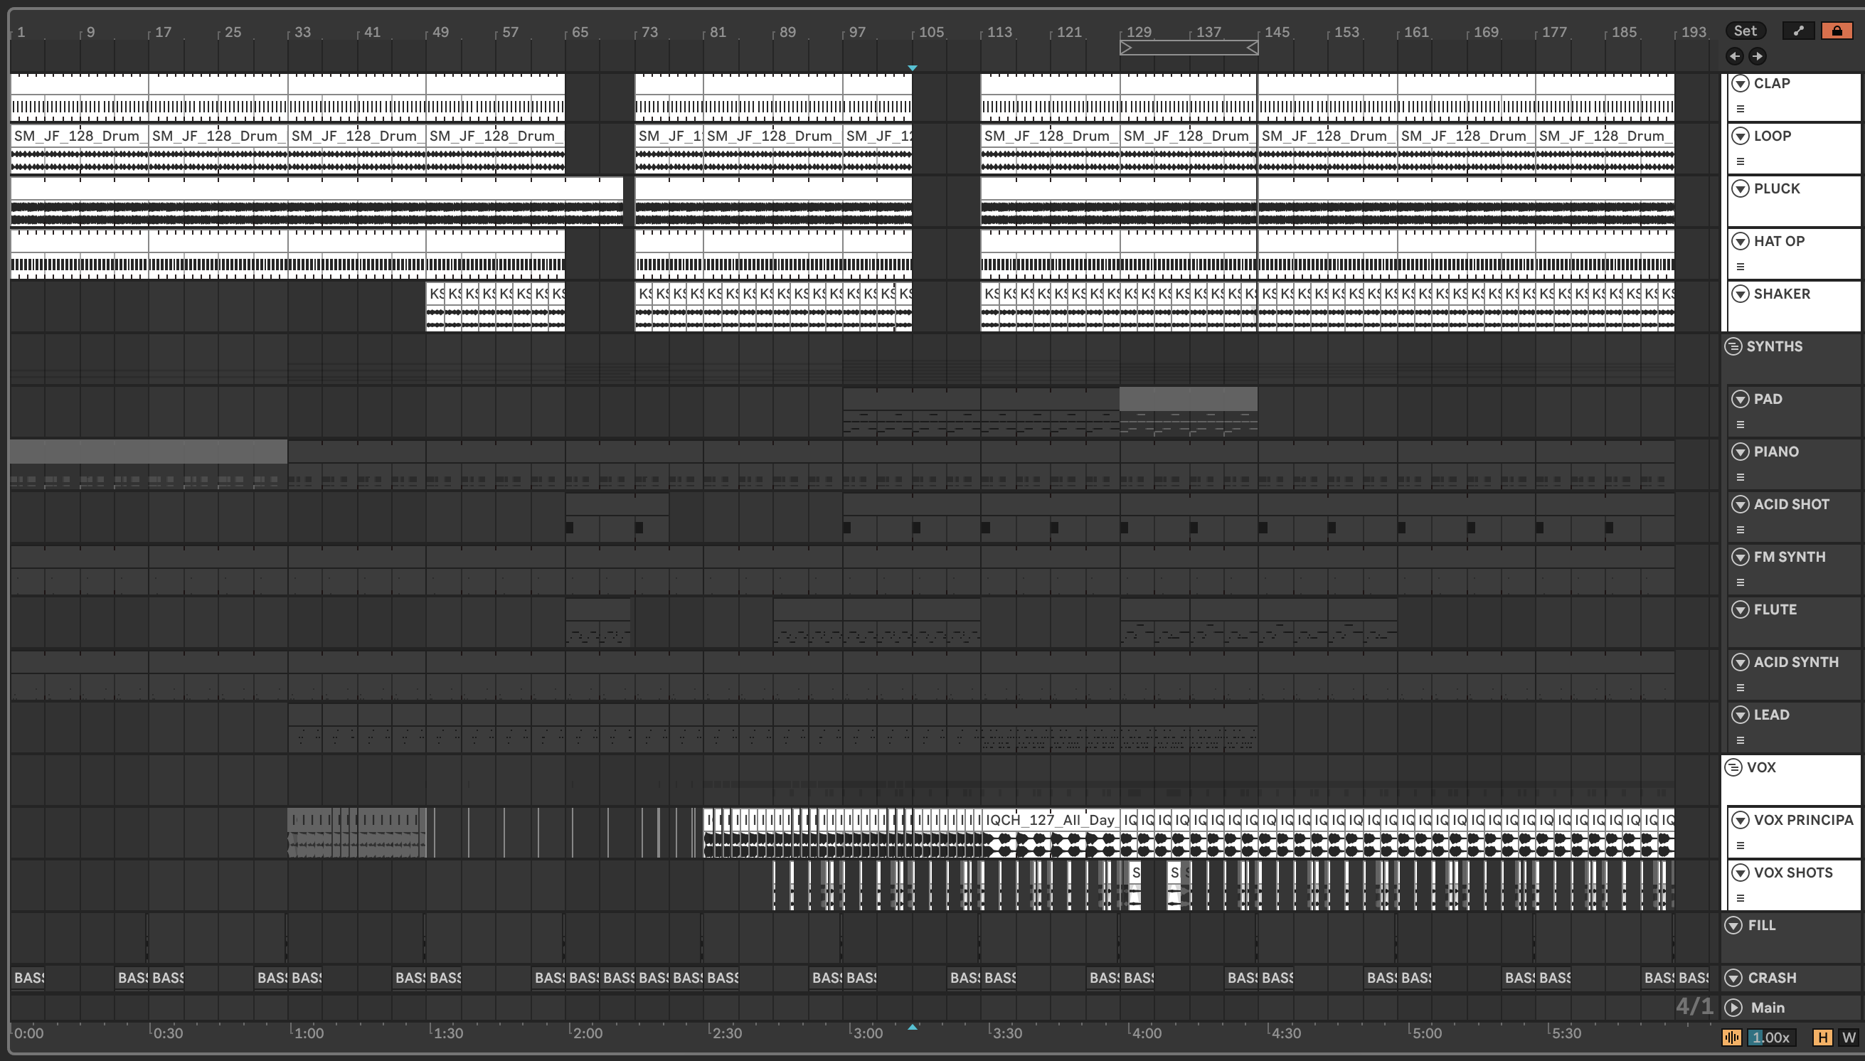Open ACID SHOT track lanes icon
The image size is (1865, 1061).
(x=1741, y=530)
